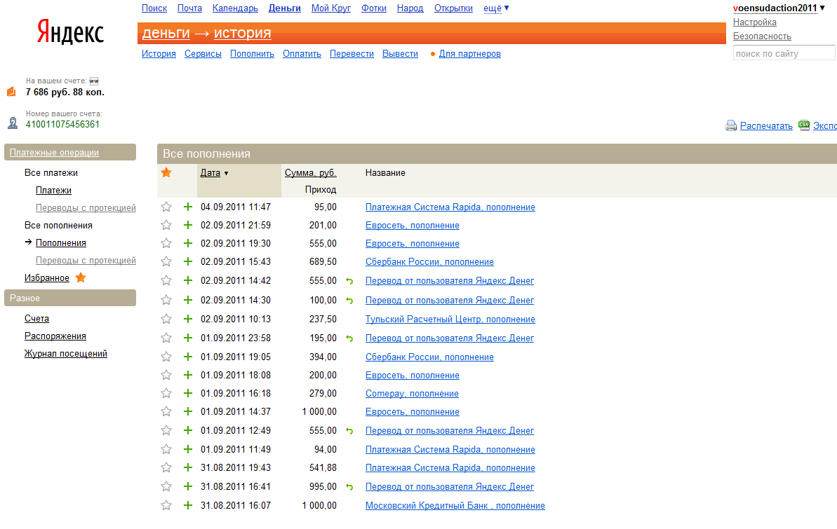
Task: Click the return arrow icon for 01.09.2011 23:58
Action: coord(349,338)
